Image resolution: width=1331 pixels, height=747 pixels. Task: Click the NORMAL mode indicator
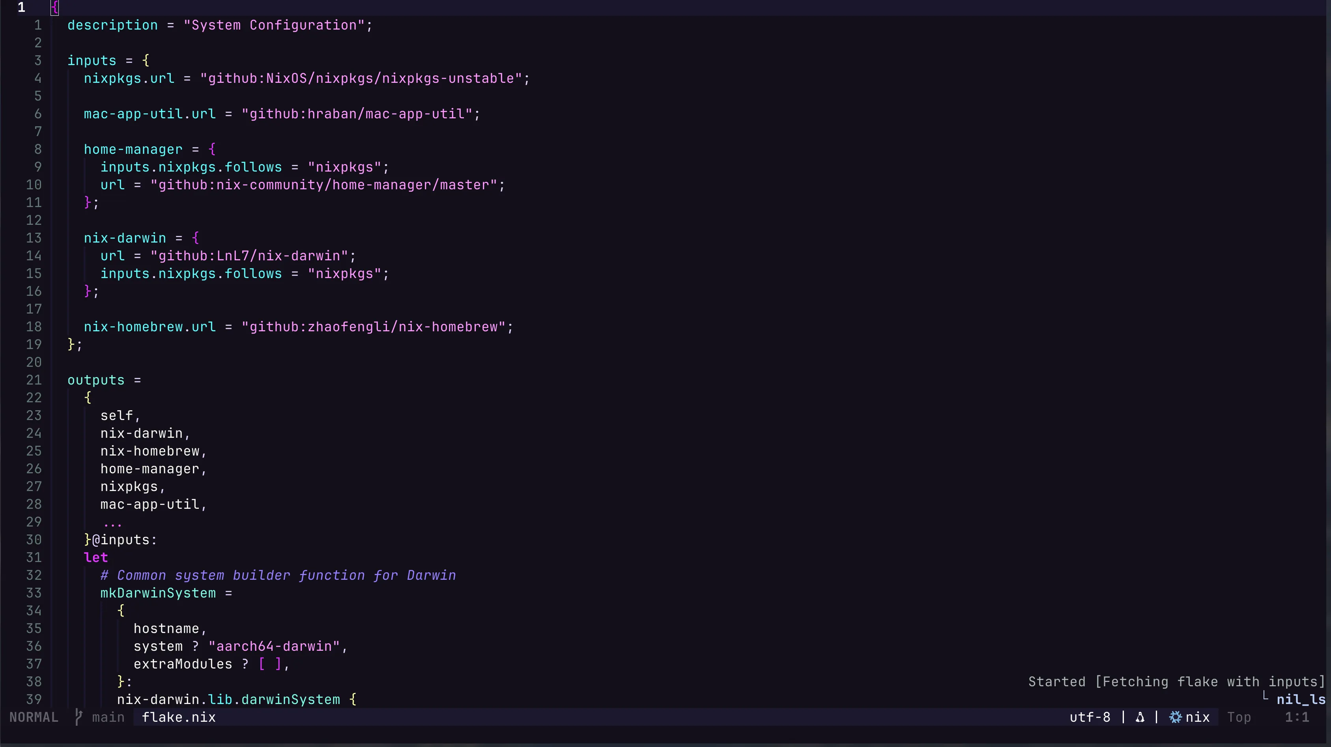[34, 717]
